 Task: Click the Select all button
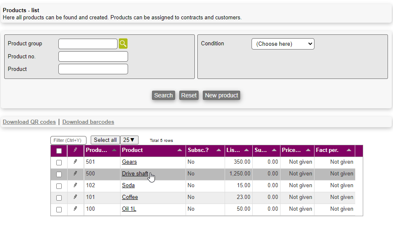click(x=105, y=140)
